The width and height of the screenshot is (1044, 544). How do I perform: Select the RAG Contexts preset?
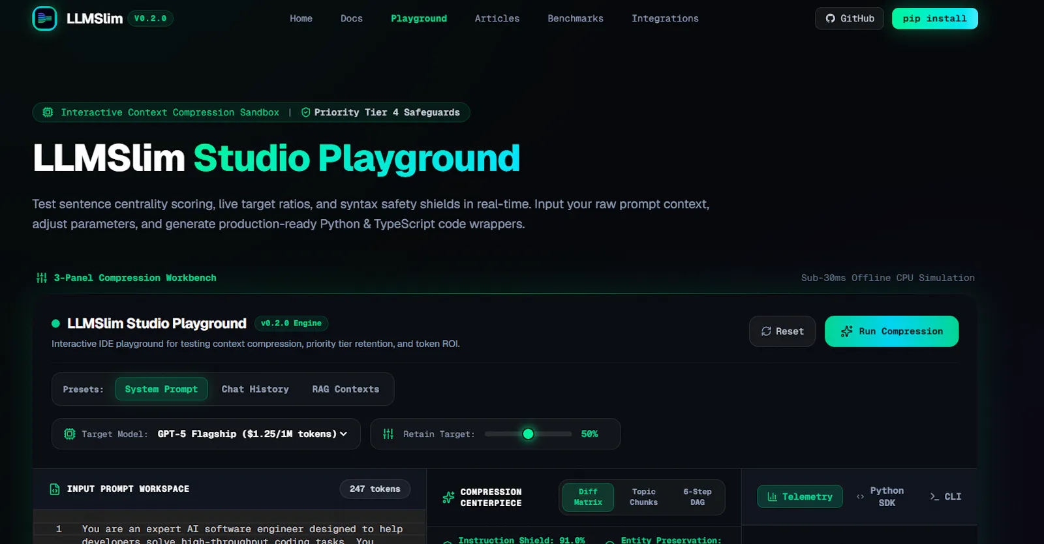pyautogui.click(x=345, y=389)
